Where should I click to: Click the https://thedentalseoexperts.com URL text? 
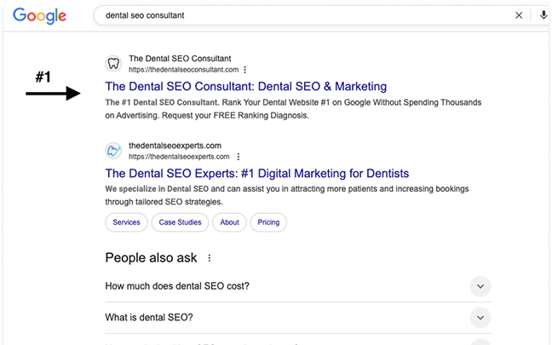(179, 157)
